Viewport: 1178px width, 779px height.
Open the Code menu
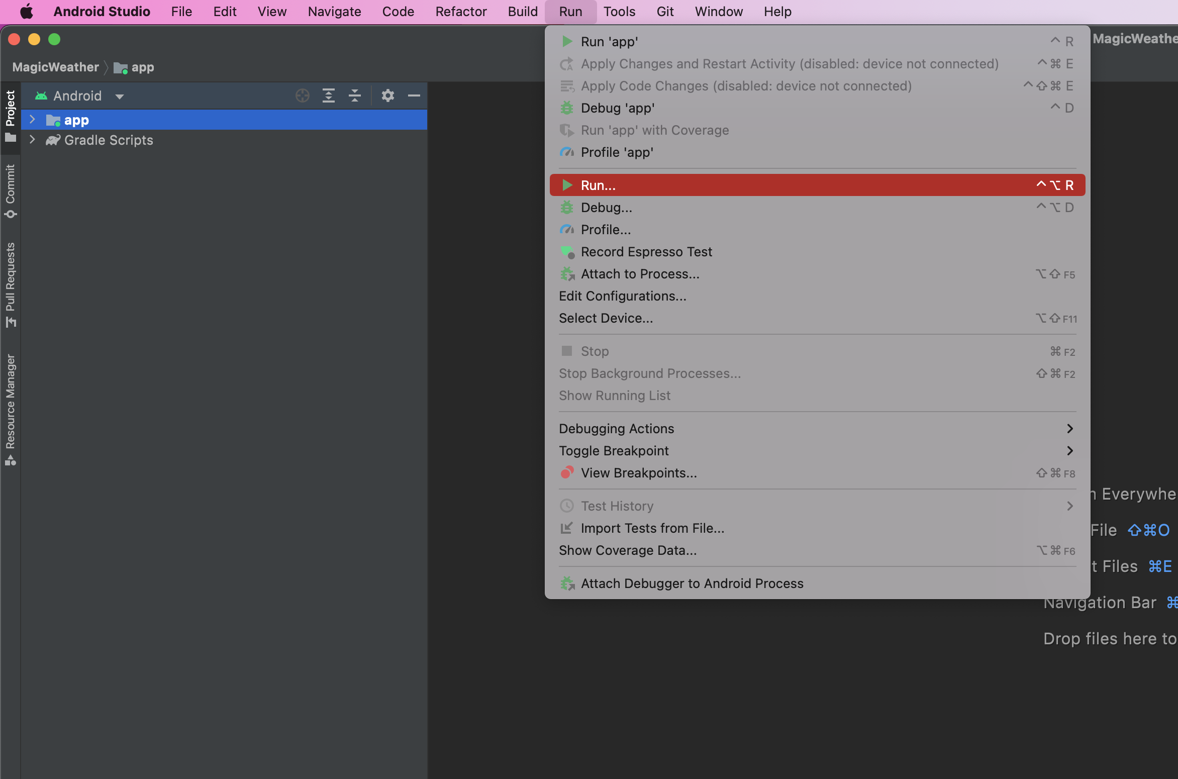tap(398, 11)
